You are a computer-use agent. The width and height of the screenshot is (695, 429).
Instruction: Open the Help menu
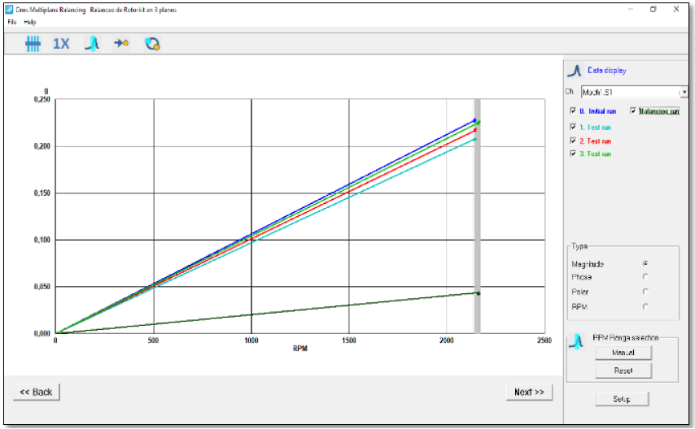pyautogui.click(x=30, y=22)
